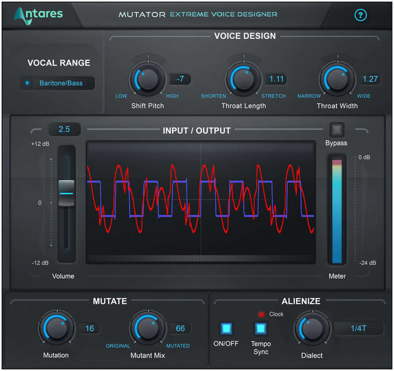This screenshot has width=394, height=371.
Task: Click the Dialect knob
Action: (x=312, y=328)
